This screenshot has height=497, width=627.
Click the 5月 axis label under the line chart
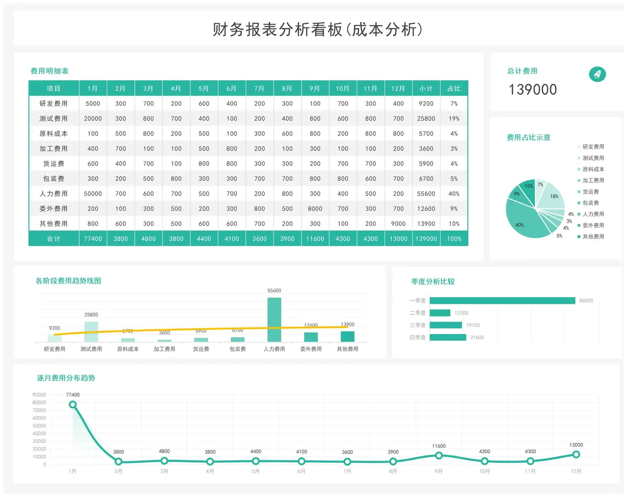[x=255, y=471]
